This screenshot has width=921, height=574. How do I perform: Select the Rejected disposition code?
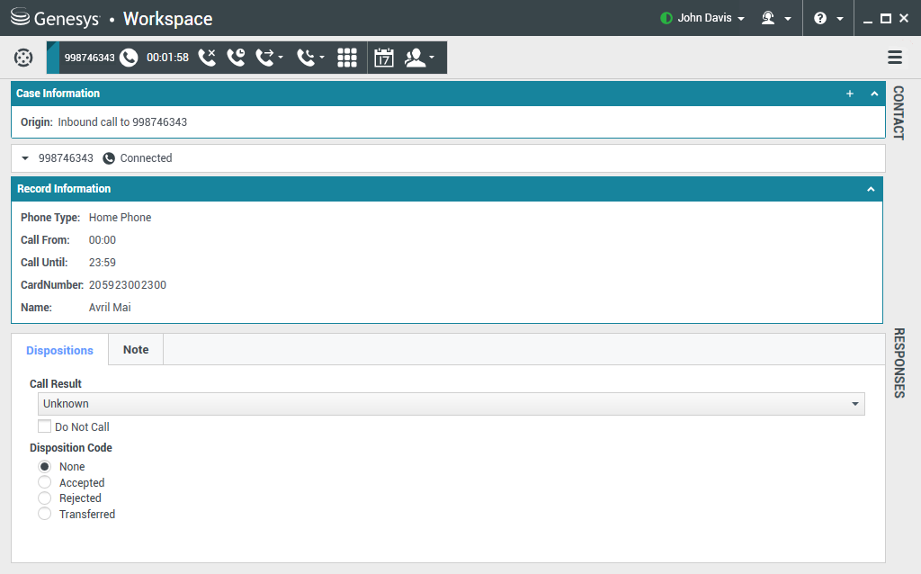pyautogui.click(x=45, y=498)
